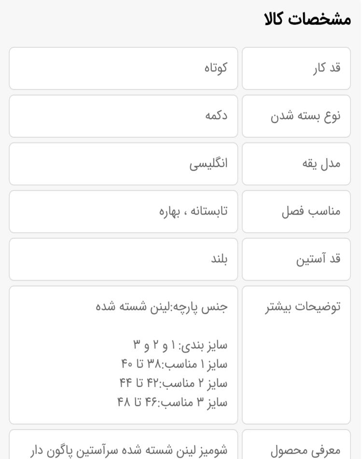Click the کالا word in the title
This screenshot has width=362, height=459.
(x=274, y=19)
